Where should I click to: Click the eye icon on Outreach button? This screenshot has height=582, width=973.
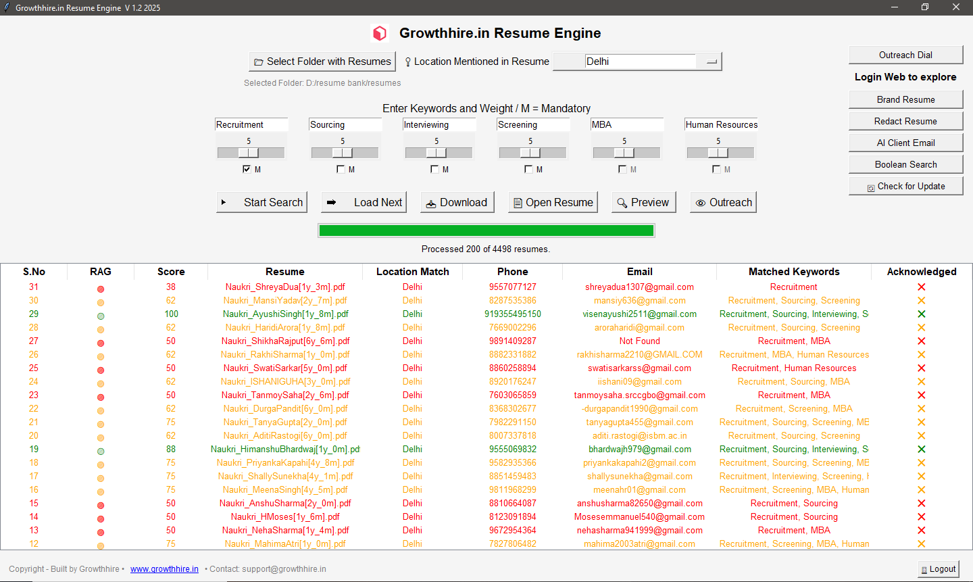tap(701, 203)
